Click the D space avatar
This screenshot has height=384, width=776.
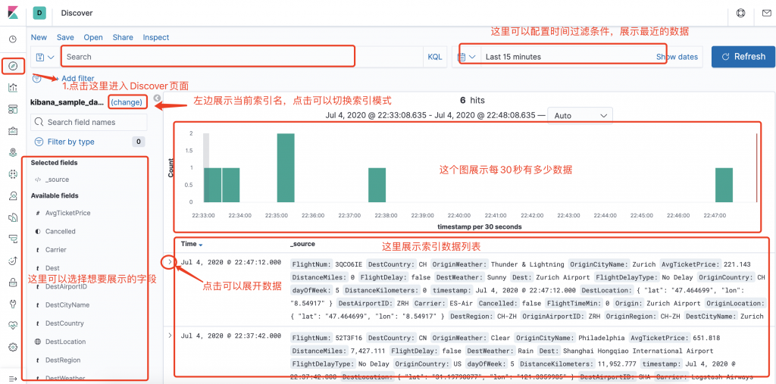pyautogui.click(x=39, y=13)
